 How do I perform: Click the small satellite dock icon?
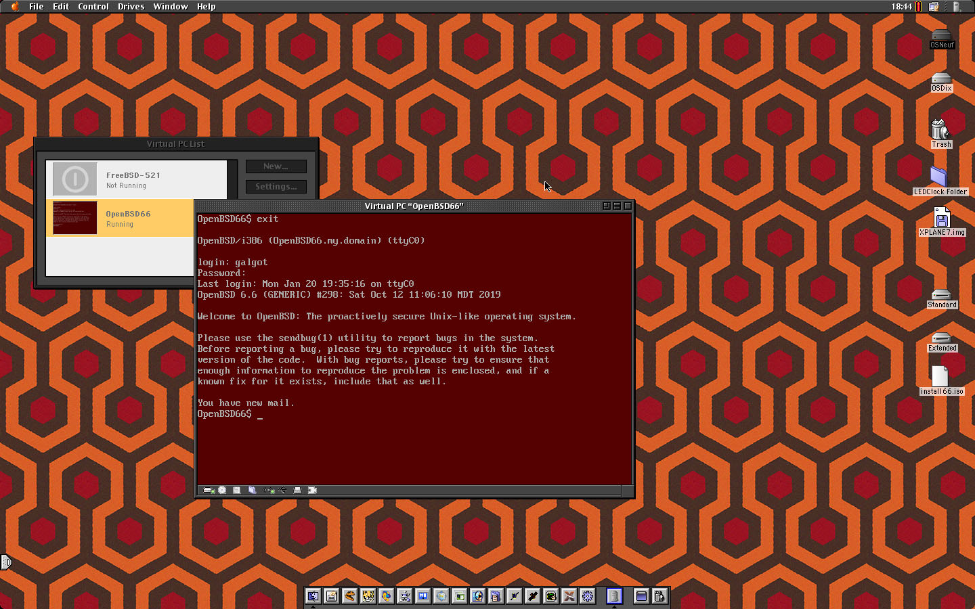514,596
